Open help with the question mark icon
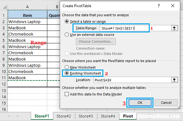The height and width of the screenshot is (121, 183). point(159,6)
